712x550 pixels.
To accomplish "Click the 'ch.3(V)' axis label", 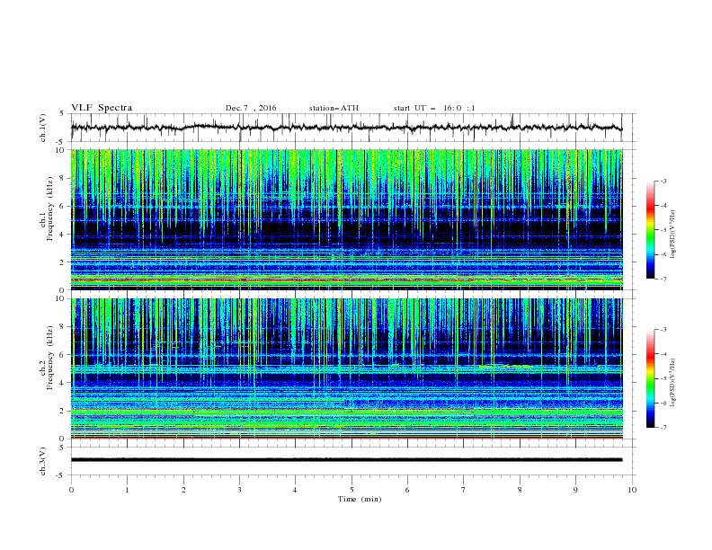I will (43, 461).
